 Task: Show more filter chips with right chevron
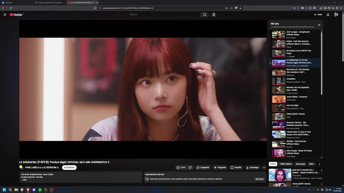tap(319, 164)
